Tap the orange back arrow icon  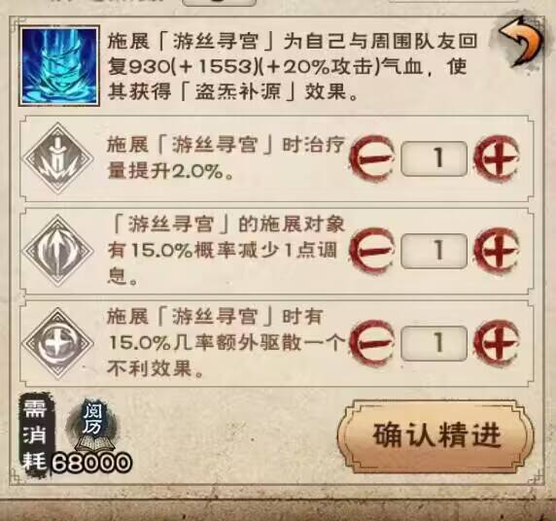coord(521,43)
